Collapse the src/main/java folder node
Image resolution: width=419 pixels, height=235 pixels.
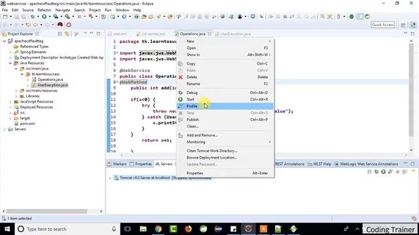(x=16, y=69)
